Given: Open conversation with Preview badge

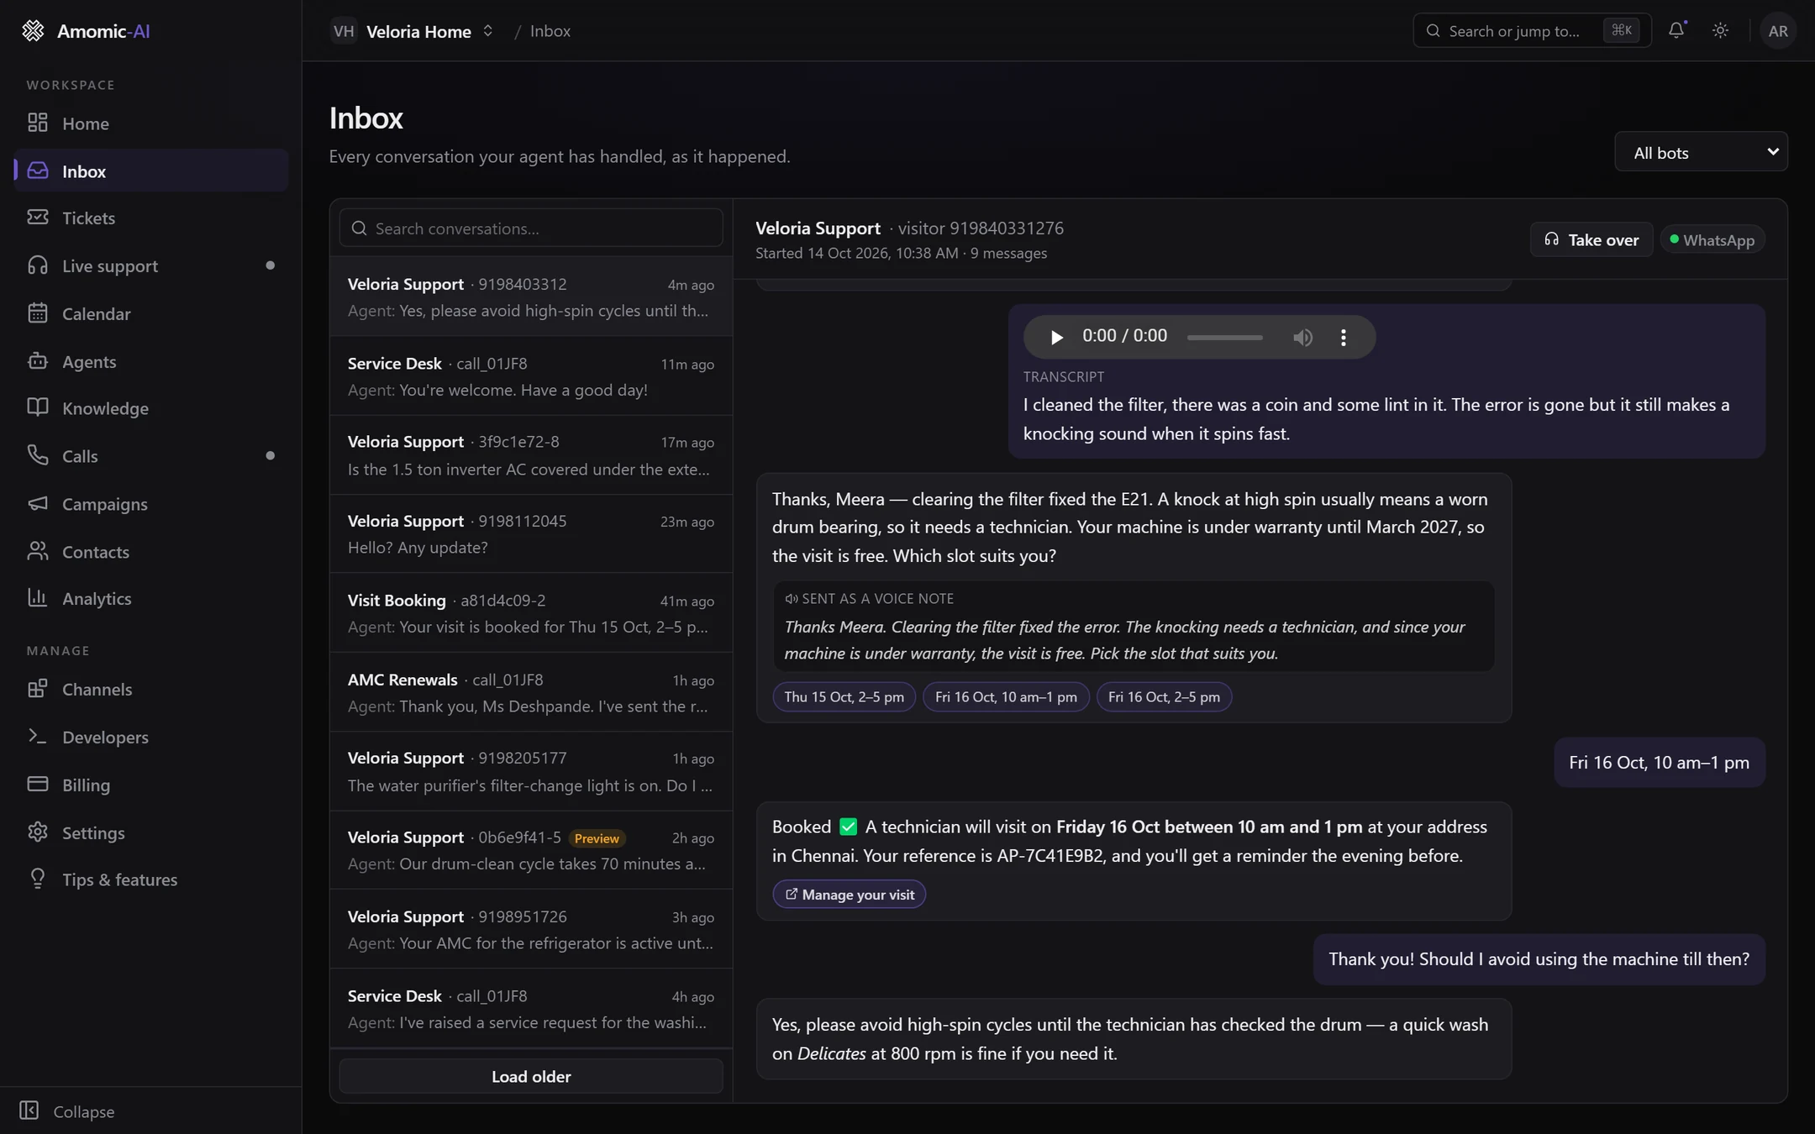Looking at the screenshot, I should coord(531,850).
